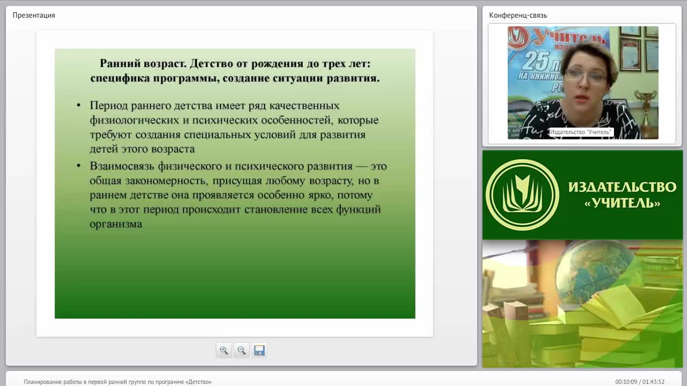Open the 'Издательство «Учитель»' banner
The image size is (687, 386).
click(582, 195)
